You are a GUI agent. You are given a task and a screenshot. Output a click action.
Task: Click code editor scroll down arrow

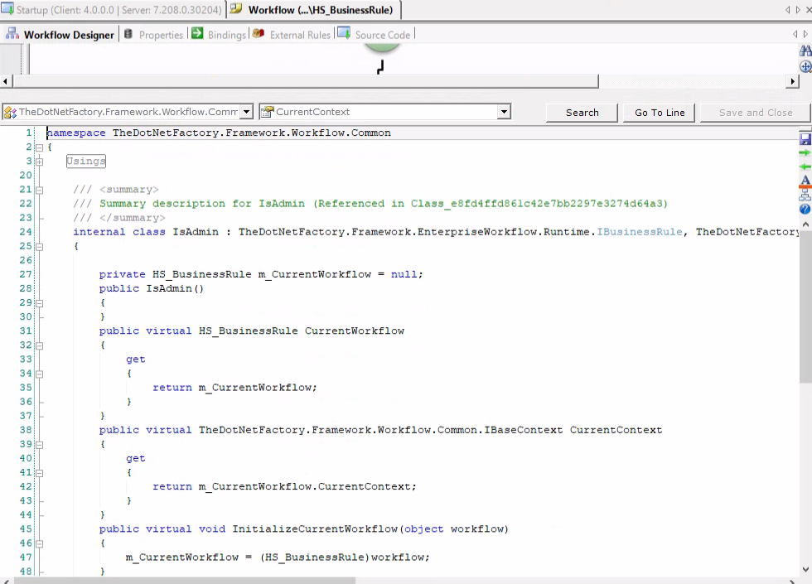pyautogui.click(x=805, y=570)
